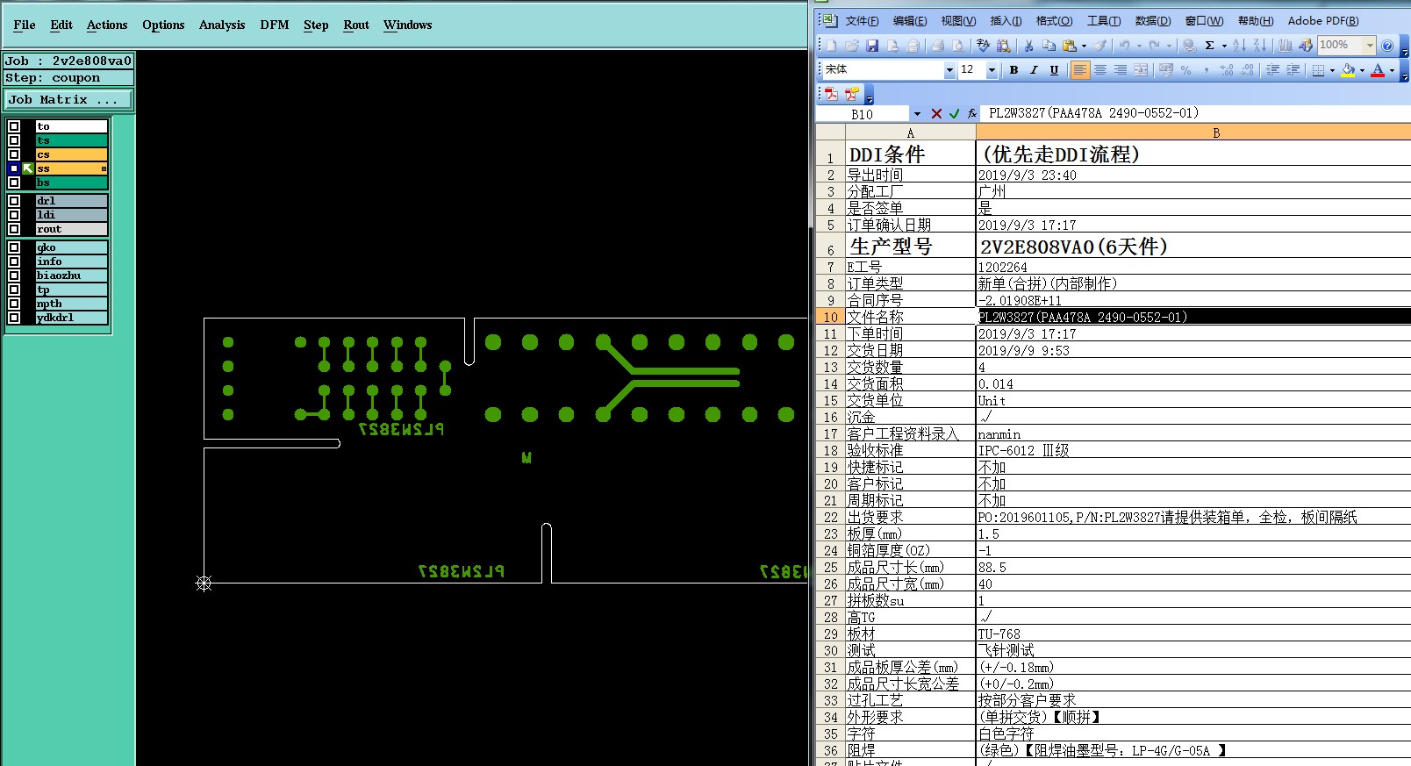Click the Excel Help question mark icon
1411x766 pixels.
1387,46
